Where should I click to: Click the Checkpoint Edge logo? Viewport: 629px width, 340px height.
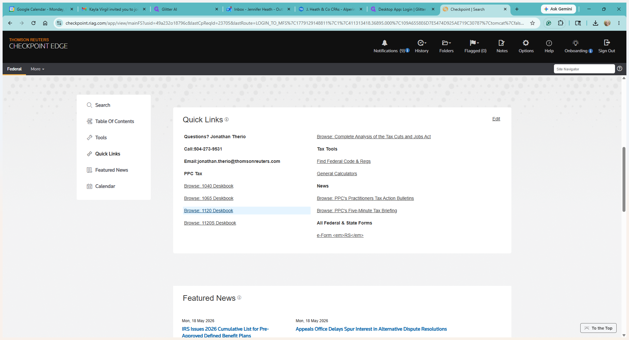[38, 43]
